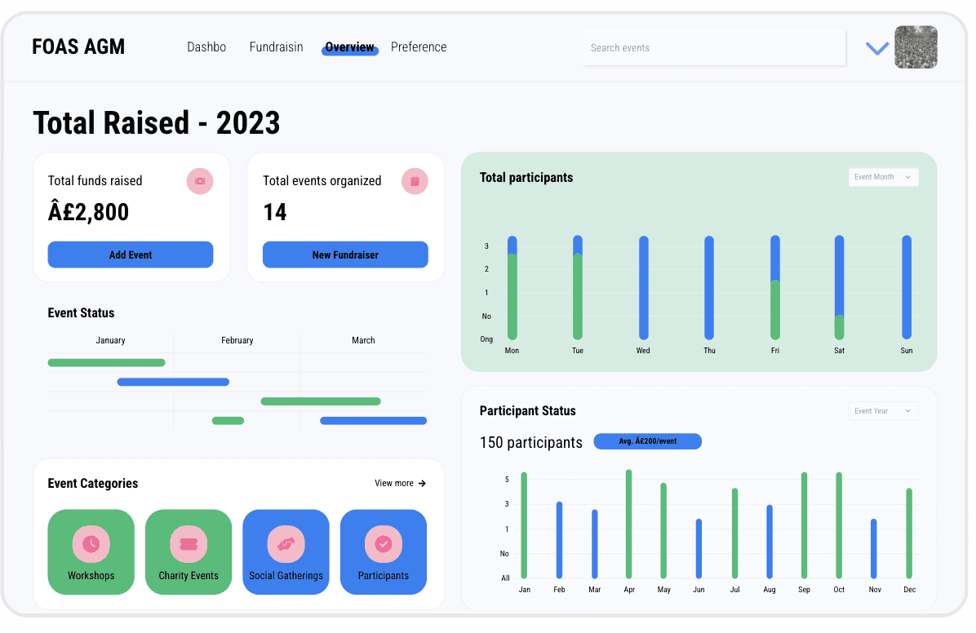The width and height of the screenshot is (976, 633).
Task: Click the 14 events organized value
Action: pyautogui.click(x=274, y=212)
